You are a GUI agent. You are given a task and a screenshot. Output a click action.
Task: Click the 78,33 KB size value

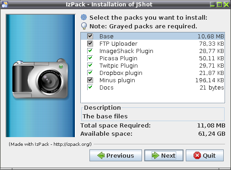coord(211,44)
